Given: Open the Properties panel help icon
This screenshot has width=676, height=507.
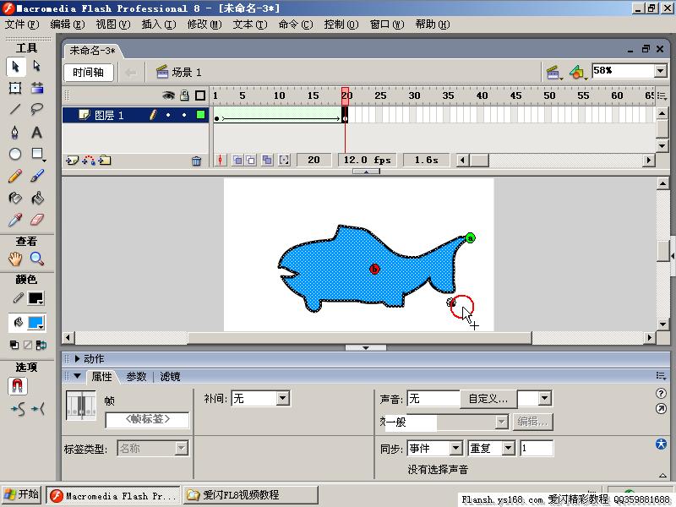Looking at the screenshot, I should (x=661, y=393).
